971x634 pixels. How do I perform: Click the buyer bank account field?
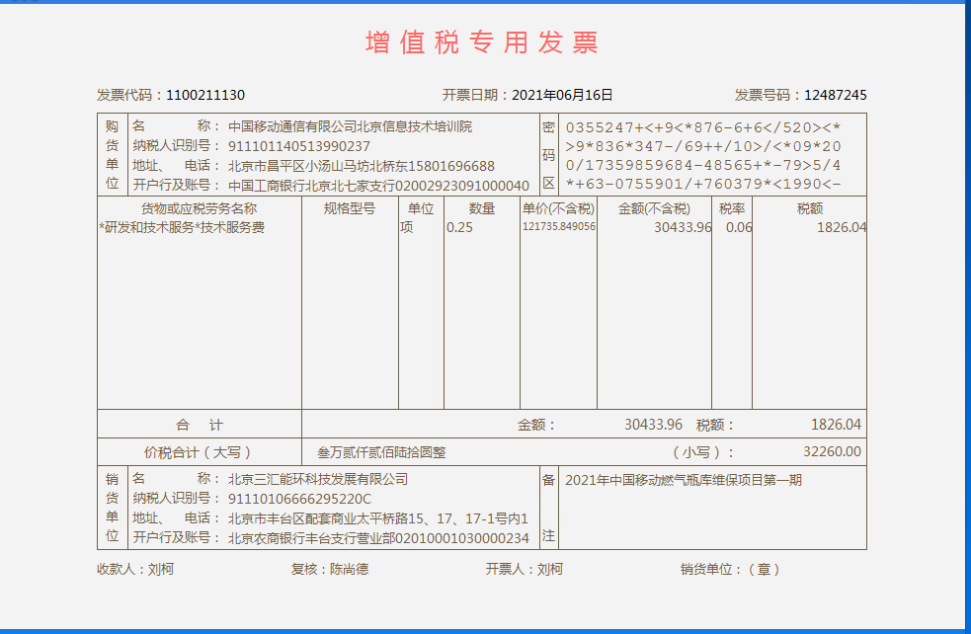(x=378, y=186)
